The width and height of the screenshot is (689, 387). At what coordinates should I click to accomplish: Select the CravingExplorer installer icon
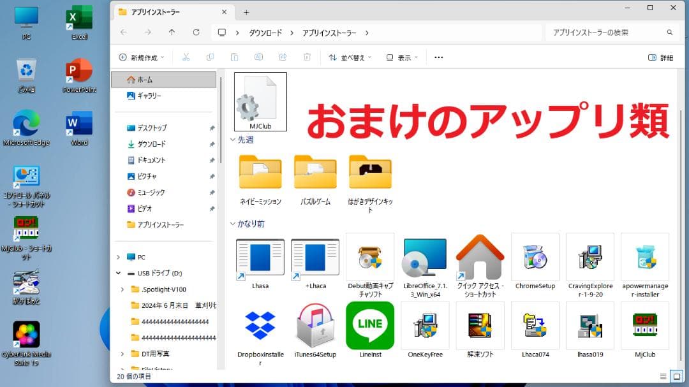(x=589, y=258)
